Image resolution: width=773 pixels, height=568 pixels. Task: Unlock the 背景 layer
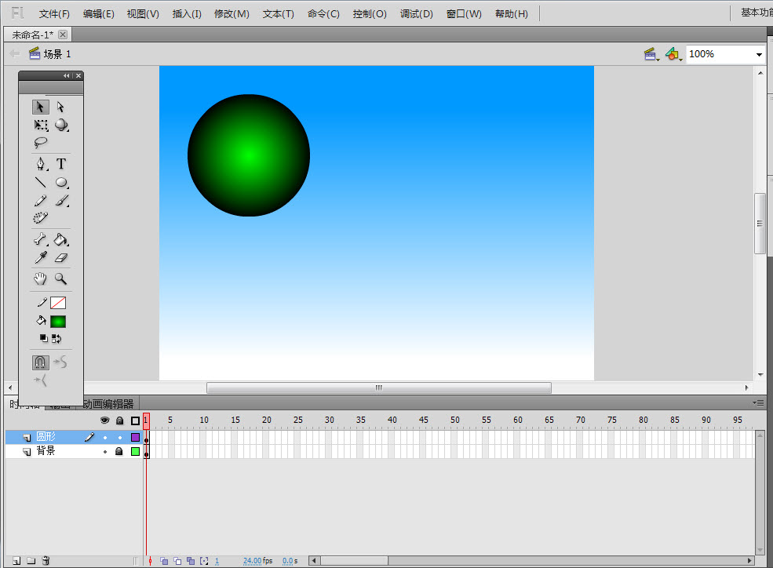tap(119, 451)
